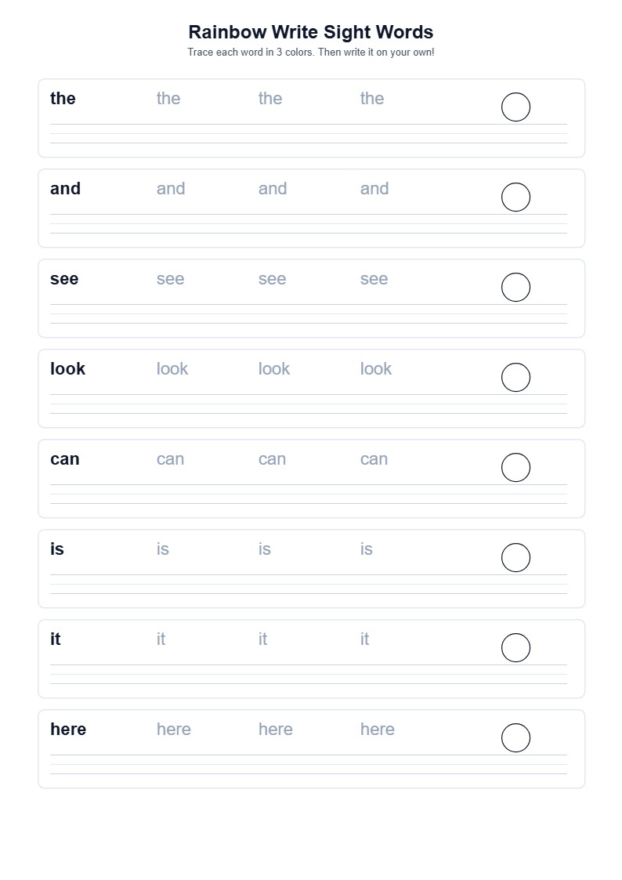Click the writing lines under 'here'

point(309,764)
